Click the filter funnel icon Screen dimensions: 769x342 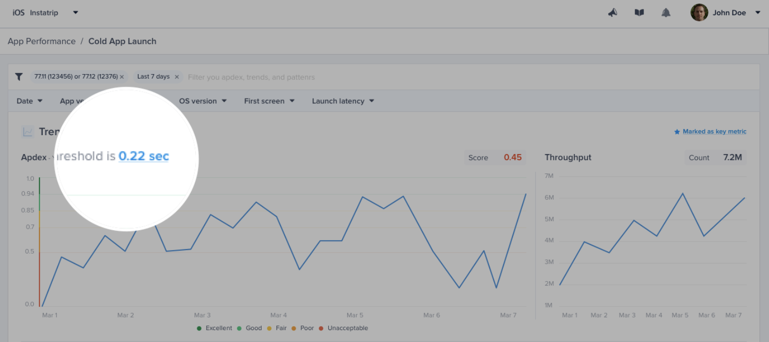click(19, 77)
